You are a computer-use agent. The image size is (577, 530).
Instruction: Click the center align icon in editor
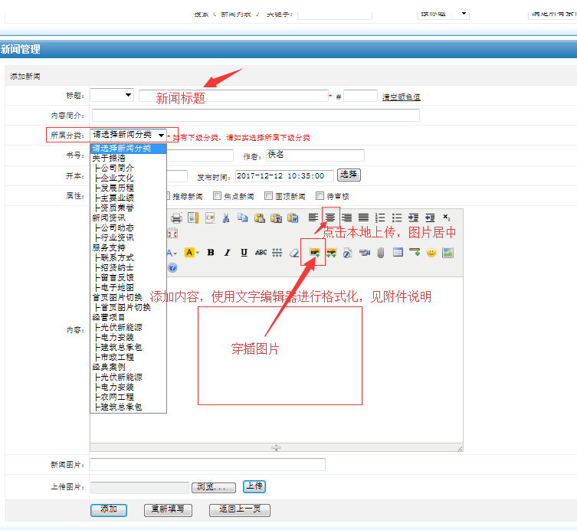pos(330,218)
